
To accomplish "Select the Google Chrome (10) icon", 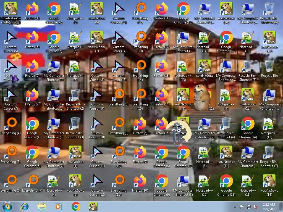I will point(183,156).
